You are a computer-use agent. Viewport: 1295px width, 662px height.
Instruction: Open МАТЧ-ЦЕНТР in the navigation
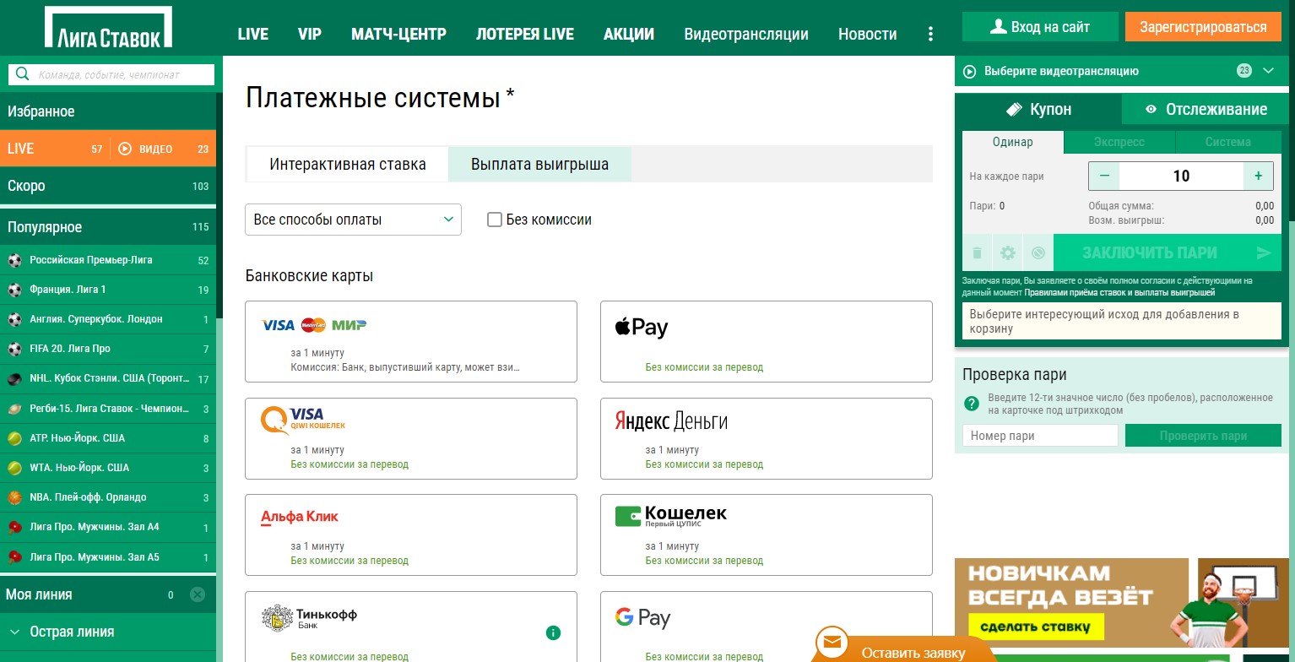(x=398, y=35)
